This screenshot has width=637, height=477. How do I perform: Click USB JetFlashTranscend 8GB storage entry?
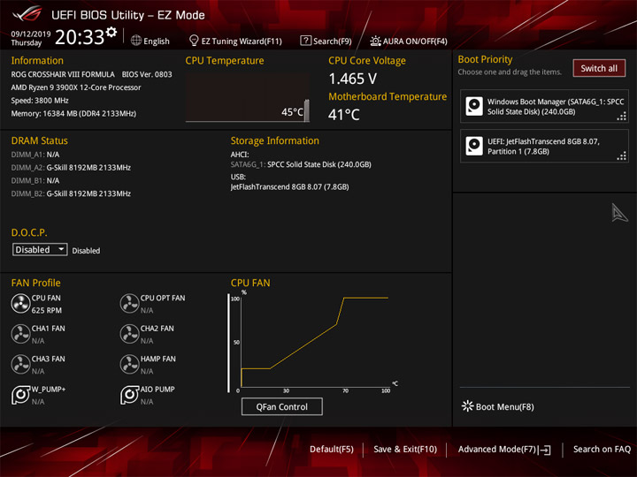(289, 187)
